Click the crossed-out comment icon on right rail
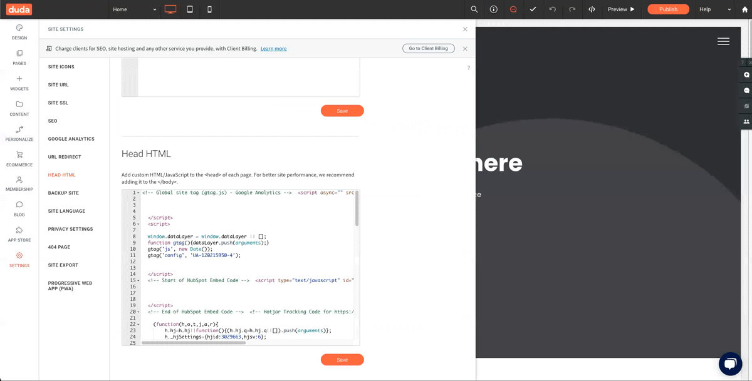Screen dimensions: 752x381 746,106
